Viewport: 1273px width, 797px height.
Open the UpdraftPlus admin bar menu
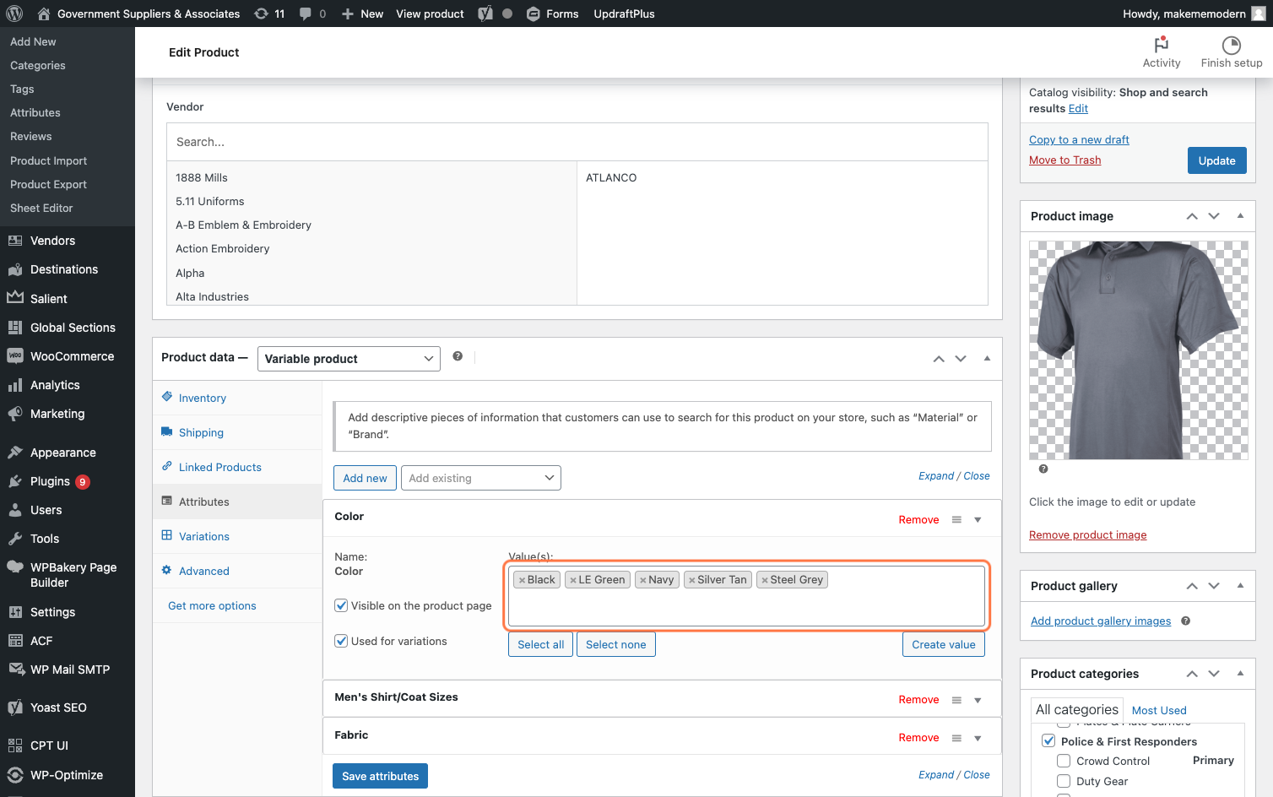click(624, 14)
